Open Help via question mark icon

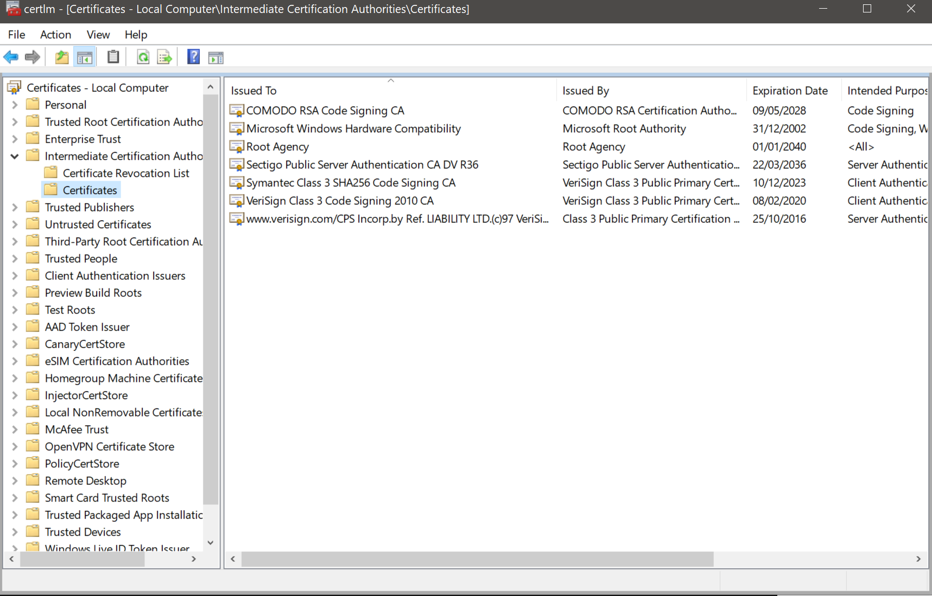(x=193, y=57)
